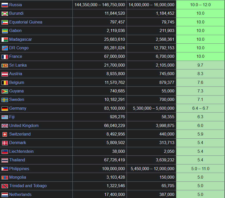
Task: Click the Thailand country link
Action: [x=17, y=160]
